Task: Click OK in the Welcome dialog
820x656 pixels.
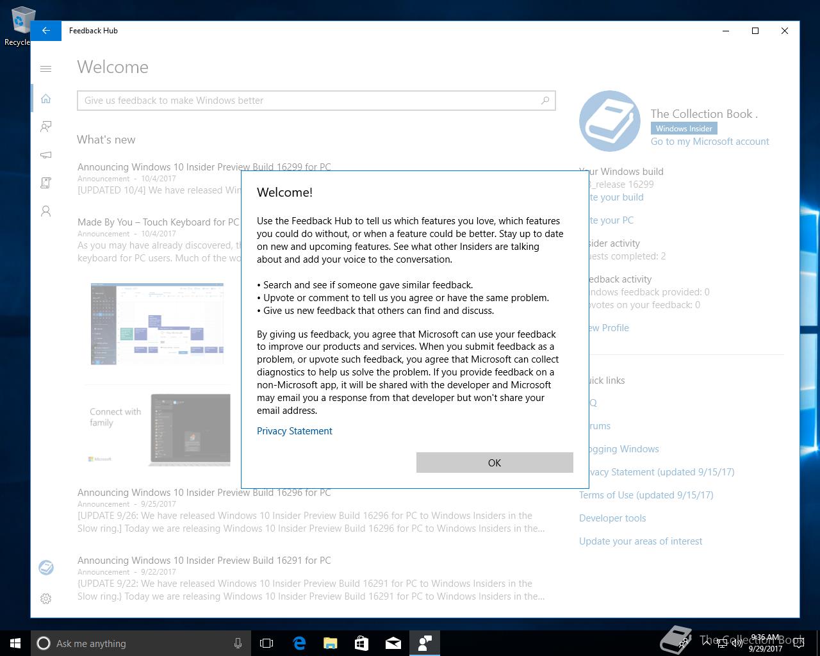Action: (x=495, y=463)
